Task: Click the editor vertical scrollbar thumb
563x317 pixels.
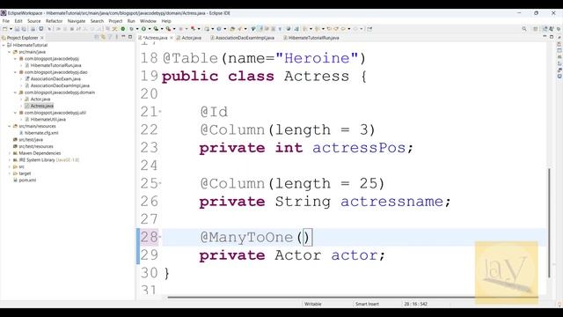Action: pyautogui.click(x=549, y=222)
